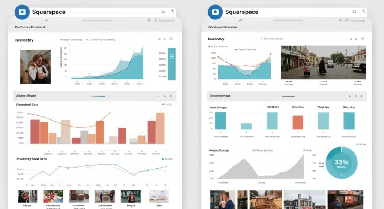Open search in the right dashboard header
The image size is (384, 209).
pos(354,12)
